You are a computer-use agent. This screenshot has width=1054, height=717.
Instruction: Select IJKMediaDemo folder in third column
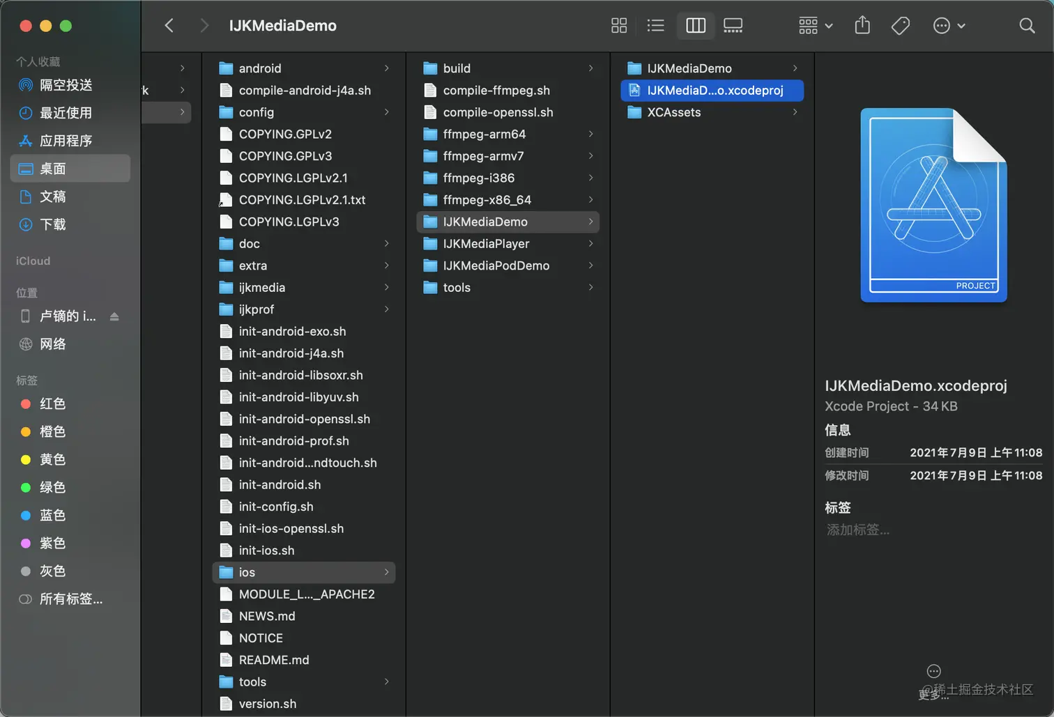[x=507, y=222]
